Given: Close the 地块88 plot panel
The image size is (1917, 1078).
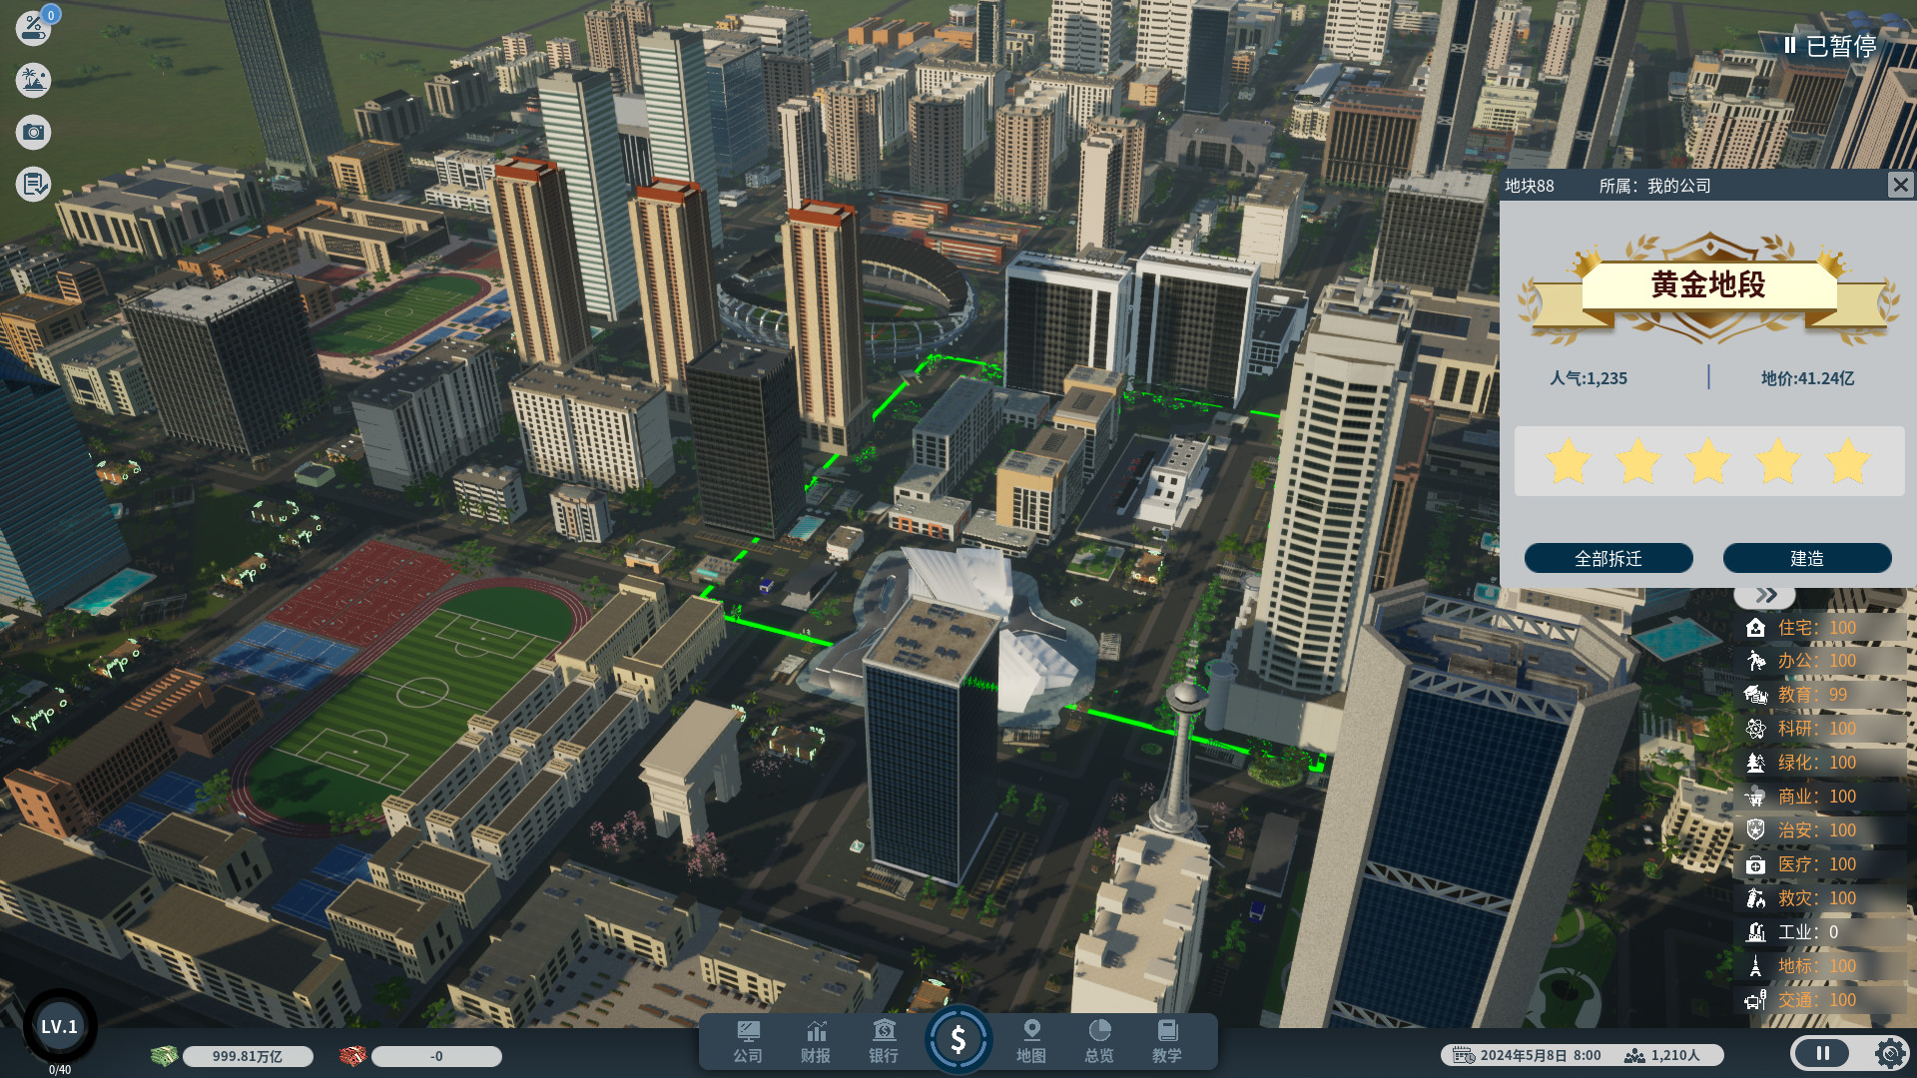Looking at the screenshot, I should [1900, 185].
